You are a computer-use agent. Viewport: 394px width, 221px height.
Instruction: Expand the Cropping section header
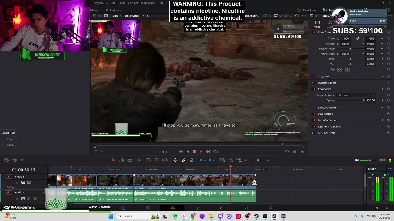(324, 76)
